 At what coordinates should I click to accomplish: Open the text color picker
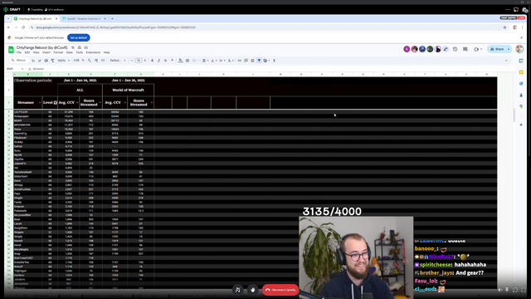(172, 61)
